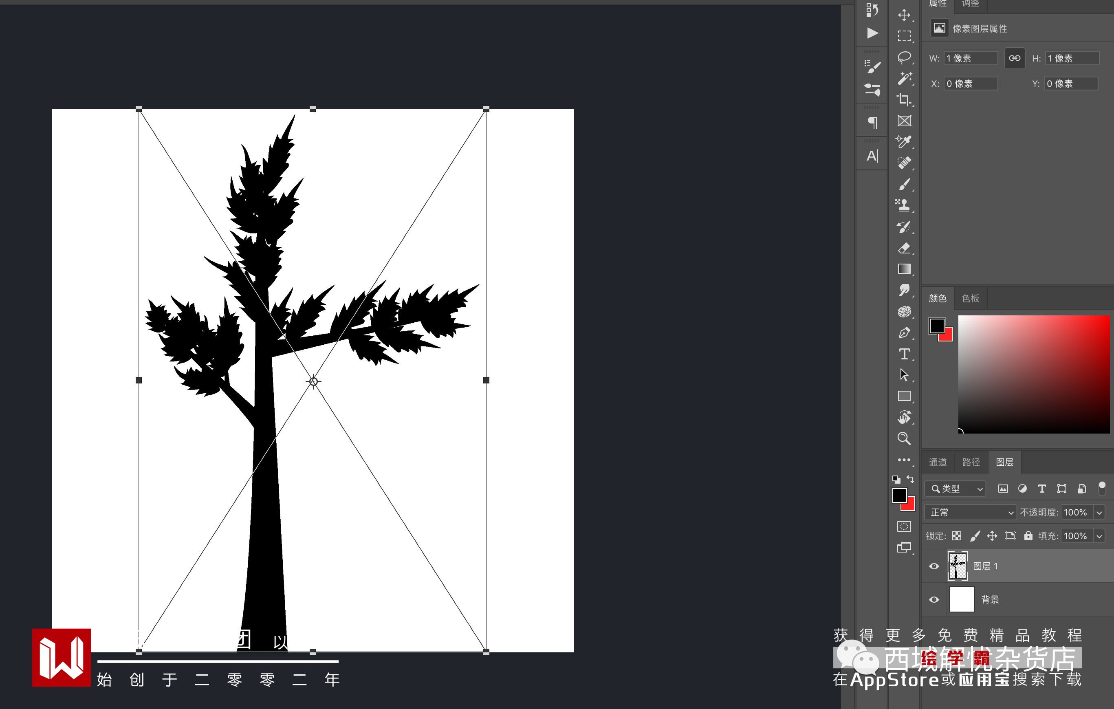This screenshot has width=1114, height=709.
Task: Click the W width input field
Action: pos(971,58)
